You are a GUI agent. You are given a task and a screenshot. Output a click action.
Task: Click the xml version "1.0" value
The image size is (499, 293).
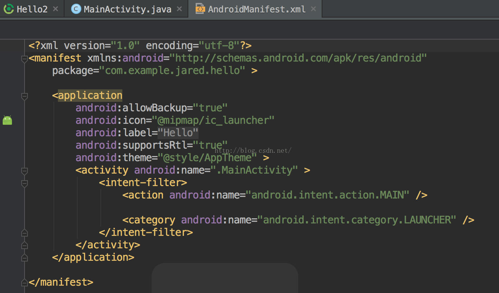click(125, 45)
